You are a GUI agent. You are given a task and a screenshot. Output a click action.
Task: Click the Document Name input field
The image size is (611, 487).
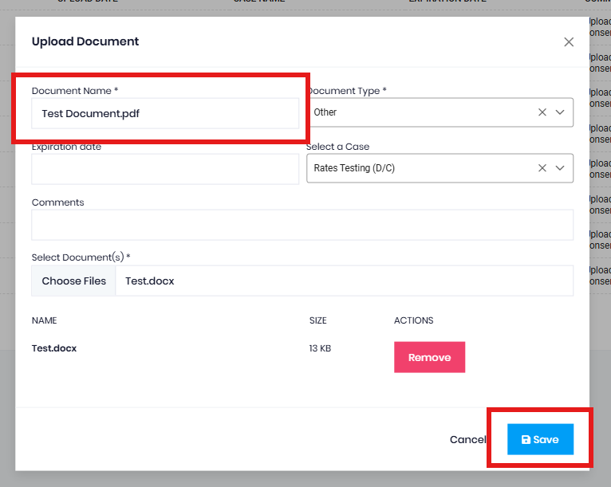pos(165,113)
